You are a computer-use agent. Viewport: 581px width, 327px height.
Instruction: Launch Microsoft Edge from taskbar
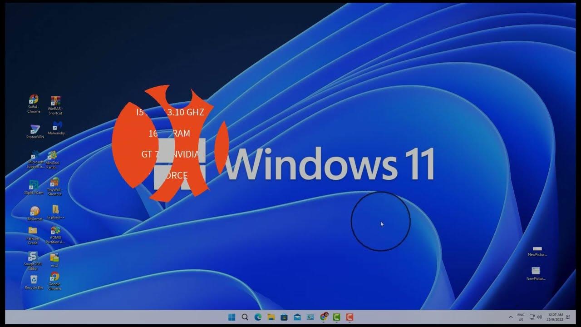point(258,317)
